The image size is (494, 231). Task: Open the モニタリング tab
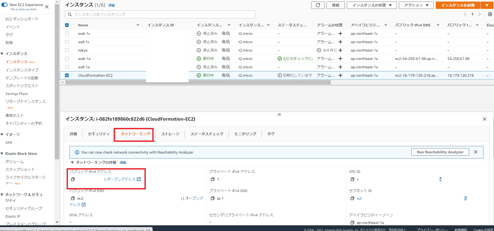pos(245,134)
